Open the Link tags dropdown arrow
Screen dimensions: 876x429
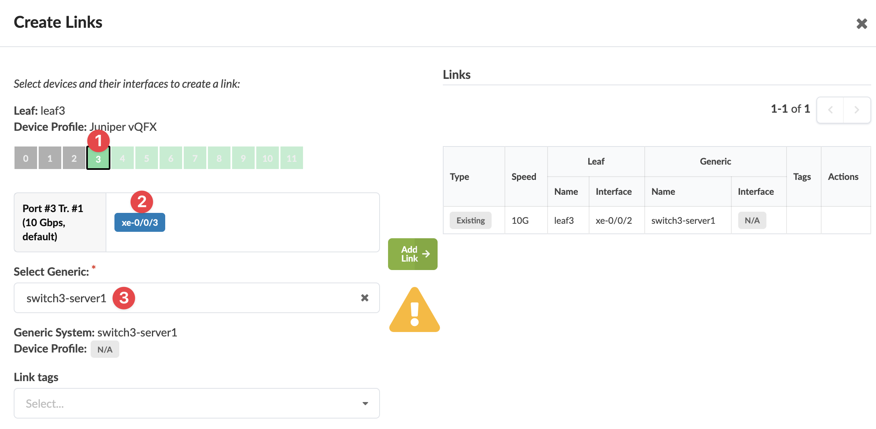click(365, 403)
